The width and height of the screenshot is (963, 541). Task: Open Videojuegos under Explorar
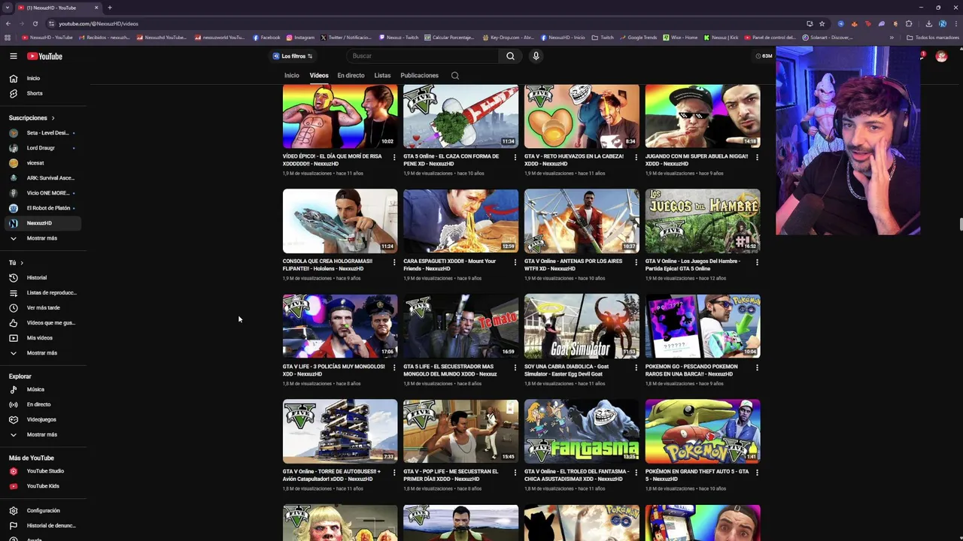click(x=43, y=419)
